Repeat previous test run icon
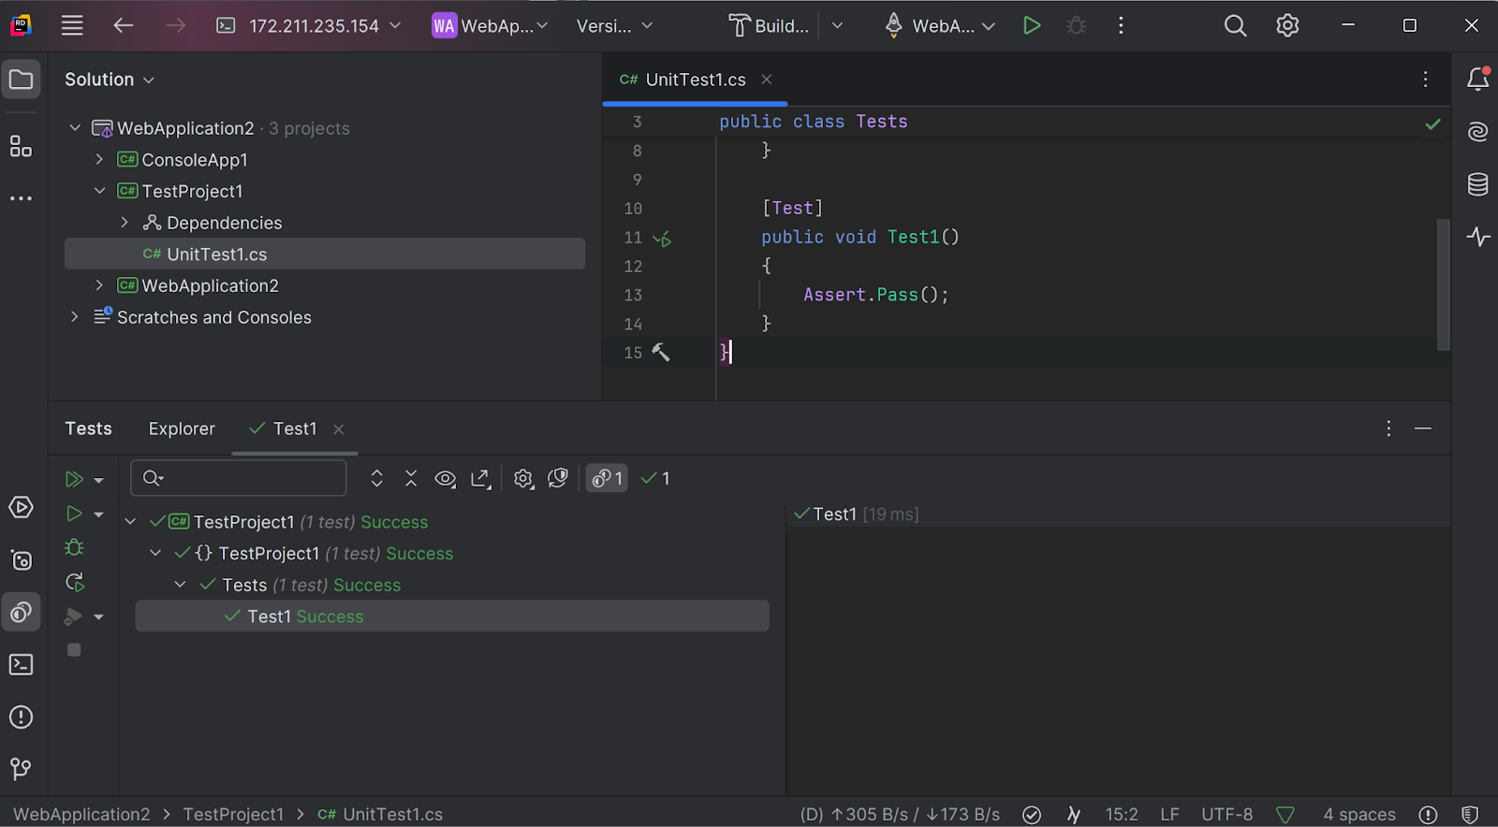 75,582
